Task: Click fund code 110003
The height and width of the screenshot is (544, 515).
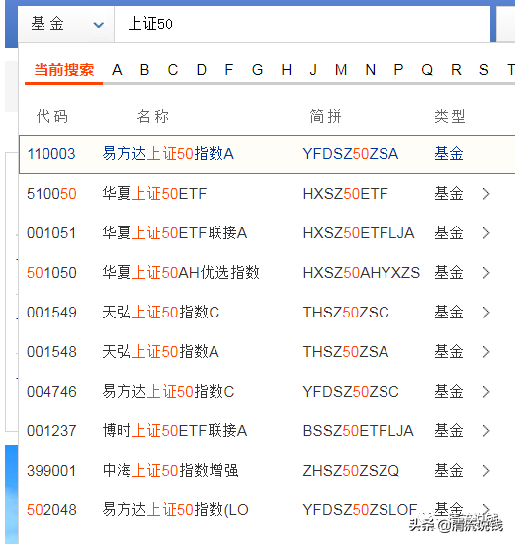Action: tap(51, 154)
